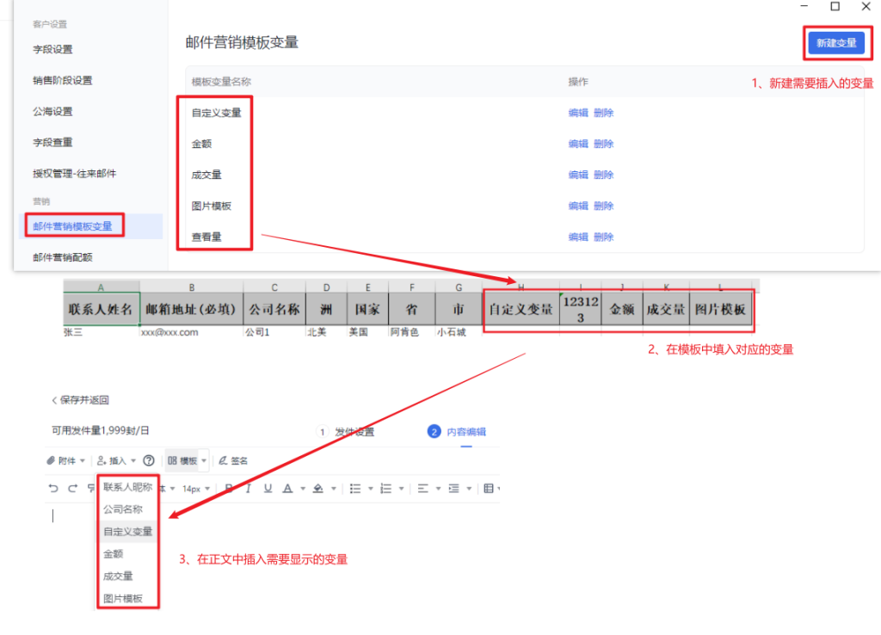Toggle underline text formatting
Viewport: 881px width, 635px height.
click(x=268, y=489)
